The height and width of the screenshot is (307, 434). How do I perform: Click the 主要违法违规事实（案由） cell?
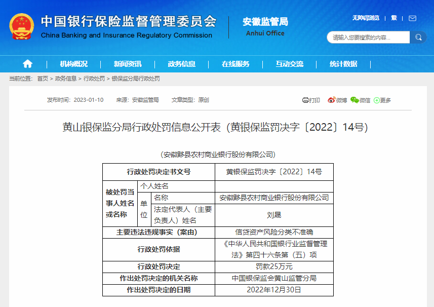point(159,232)
